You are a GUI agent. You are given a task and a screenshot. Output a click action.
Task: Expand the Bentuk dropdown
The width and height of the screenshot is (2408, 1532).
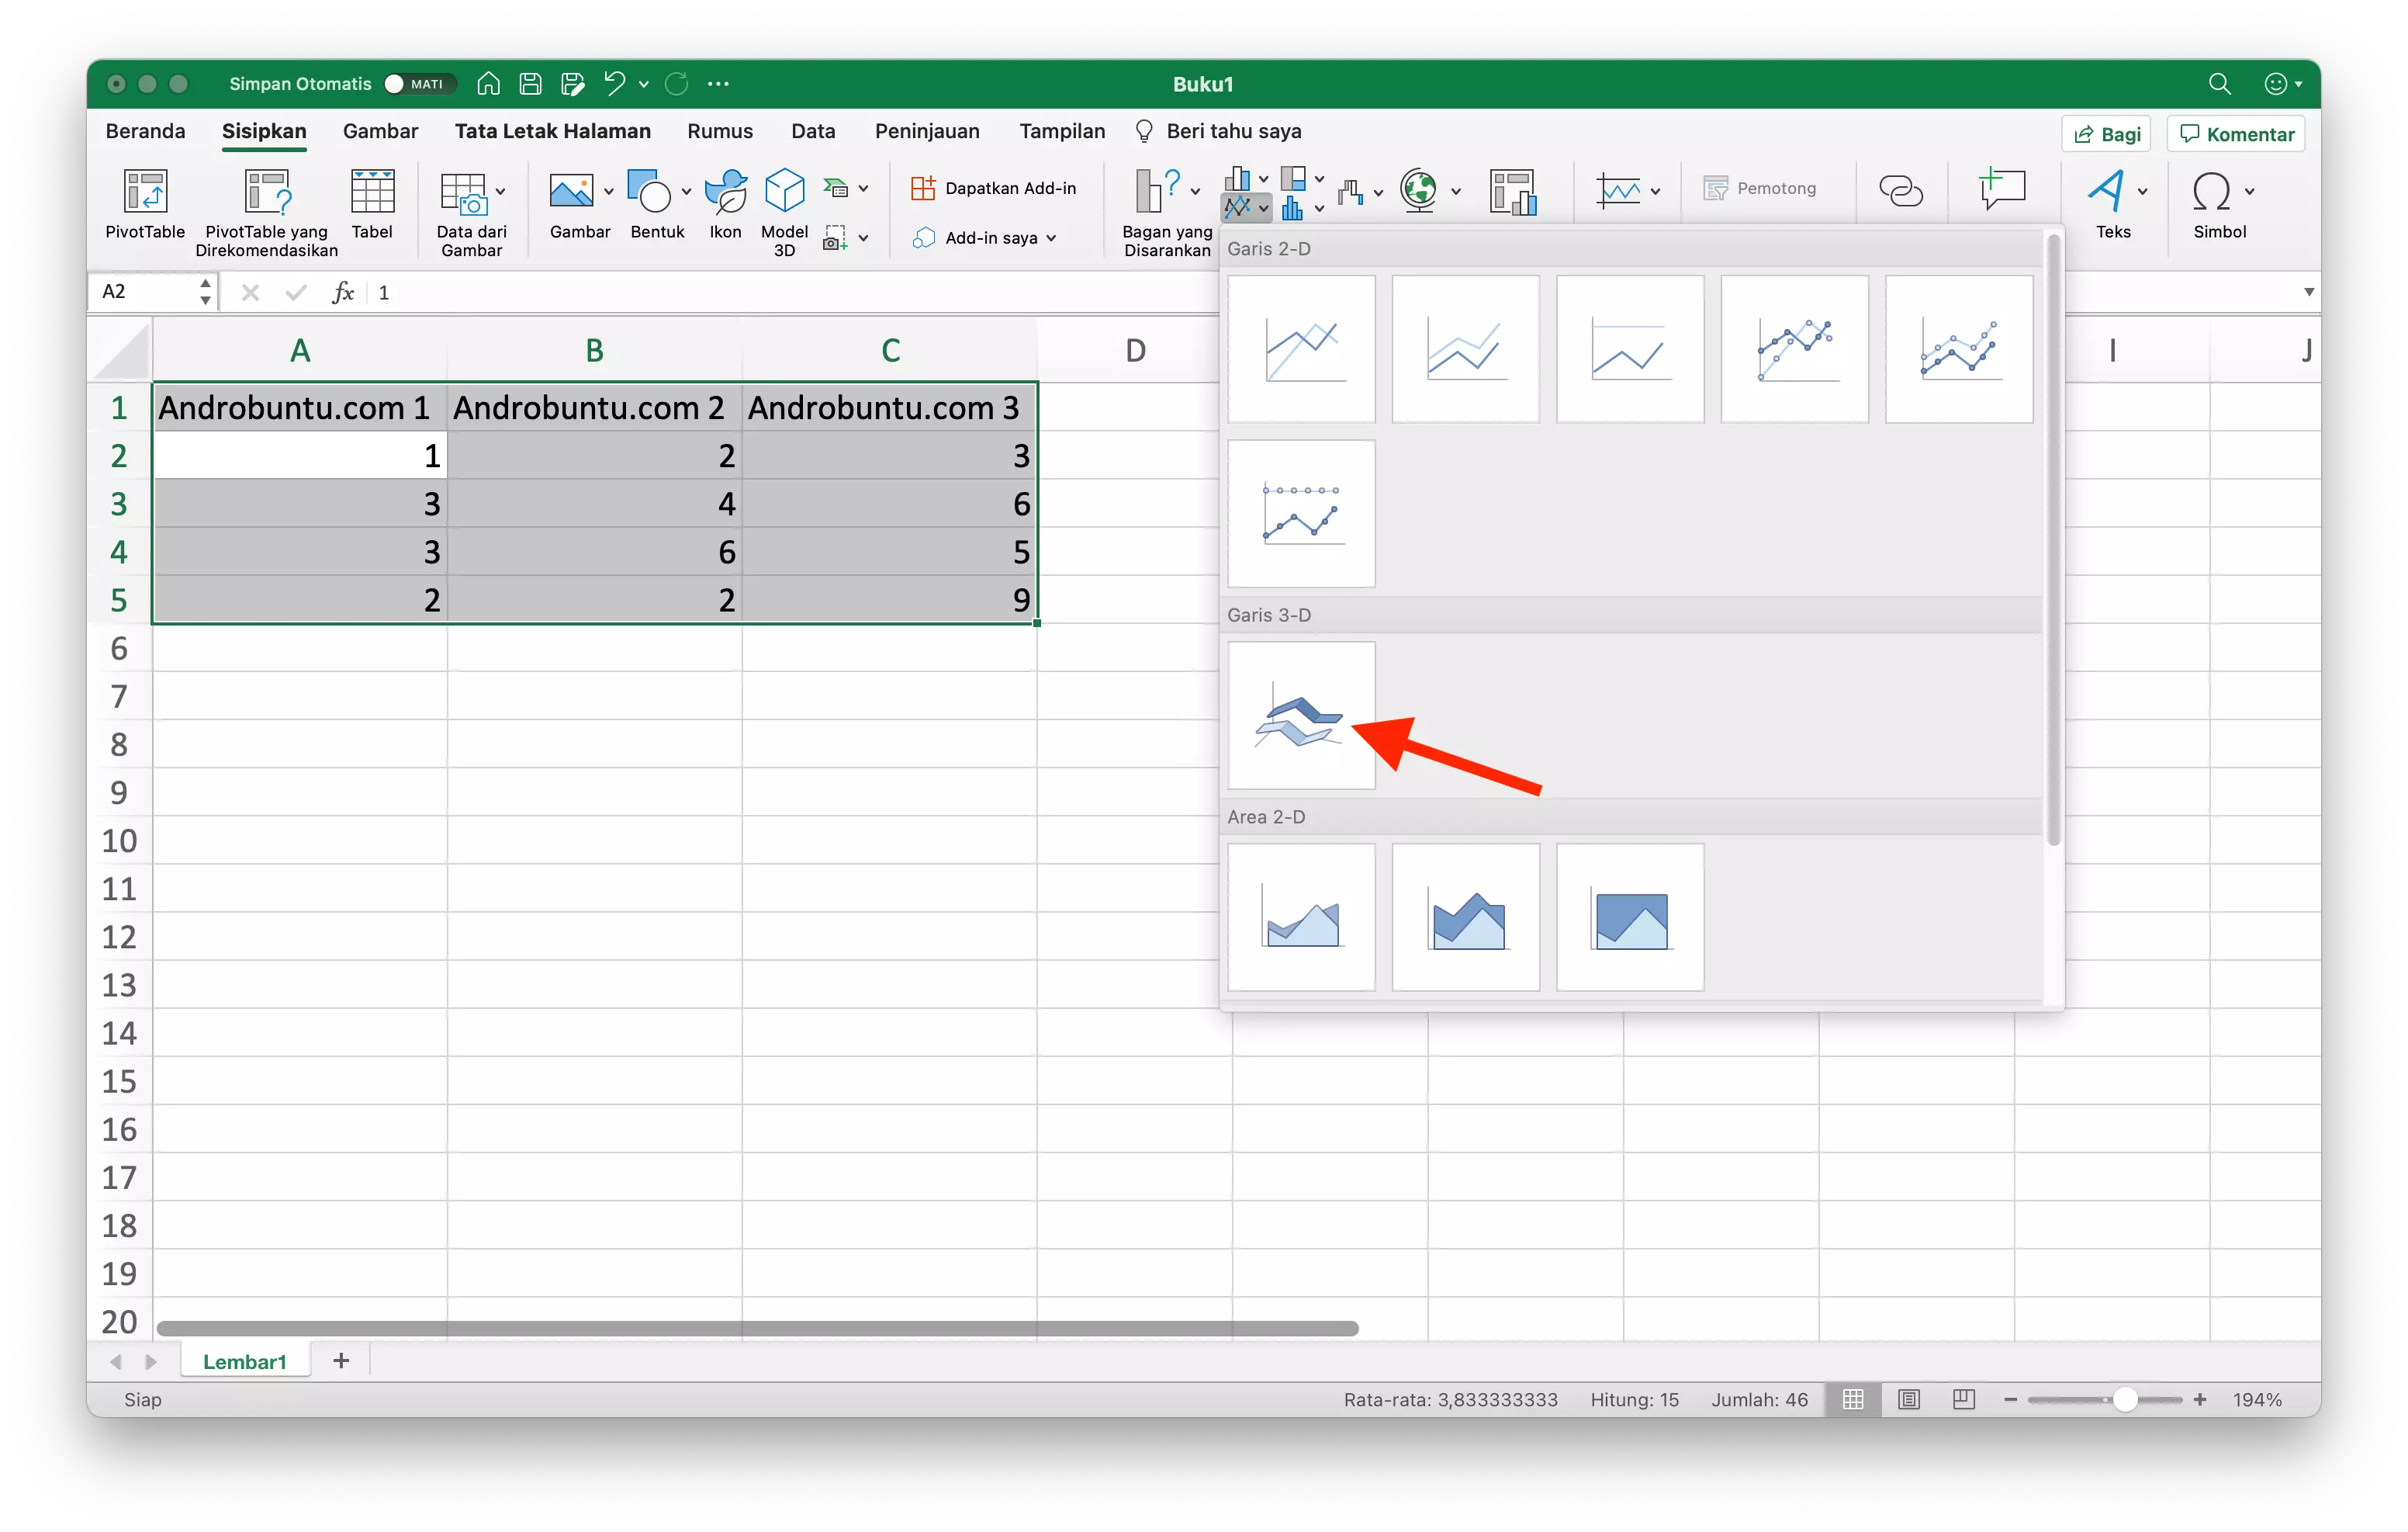684,192
